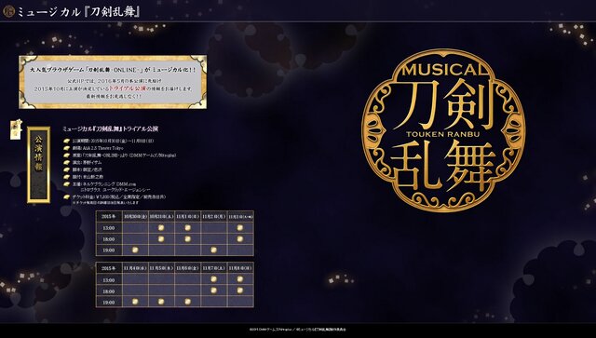The image size is (596, 338).
Task: Click the チケット料金 ¥7,800 price line
Action: coord(119,197)
